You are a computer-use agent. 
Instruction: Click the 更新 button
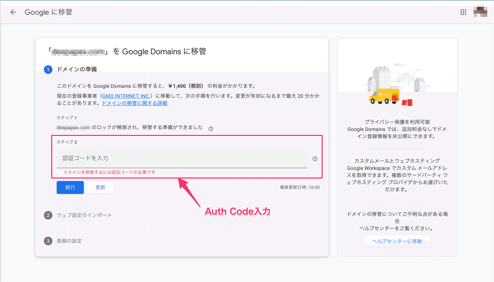click(100, 187)
